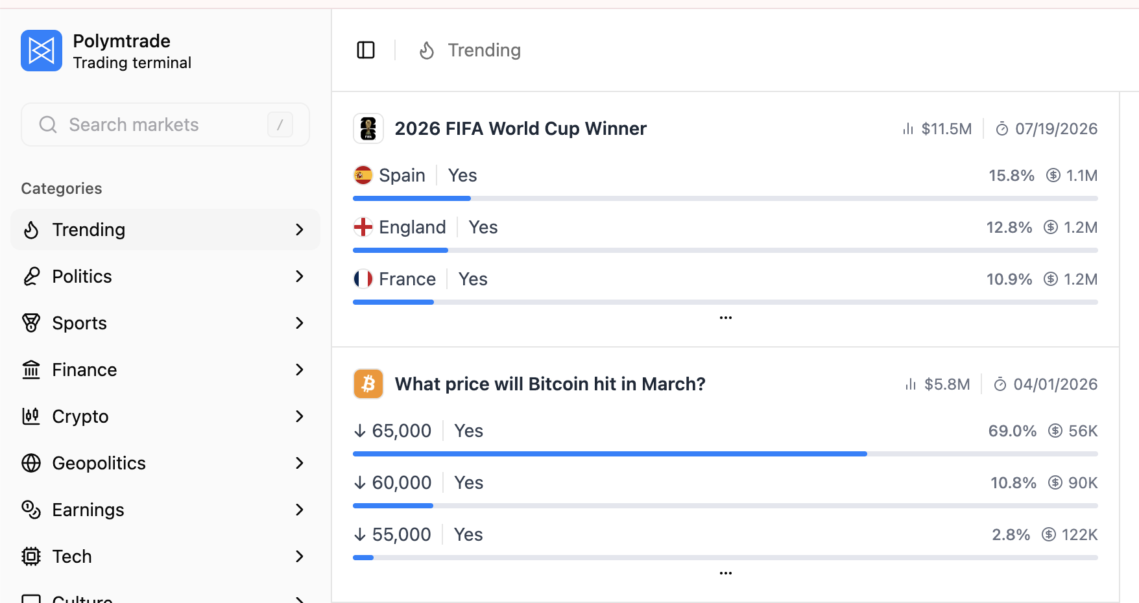
Task: Click Yes on the England outcome
Action: click(x=483, y=226)
